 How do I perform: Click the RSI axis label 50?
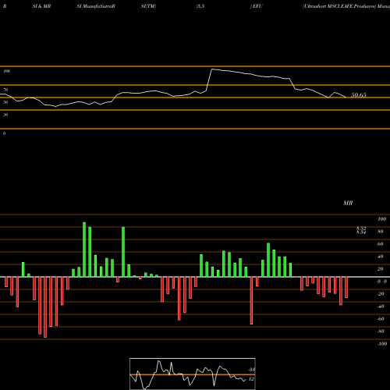pos(5,102)
